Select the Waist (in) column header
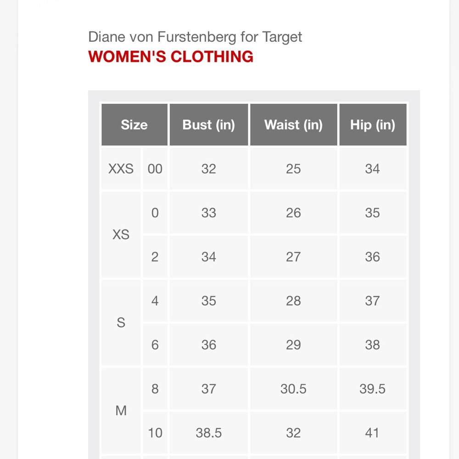459x459 pixels. [294, 125]
